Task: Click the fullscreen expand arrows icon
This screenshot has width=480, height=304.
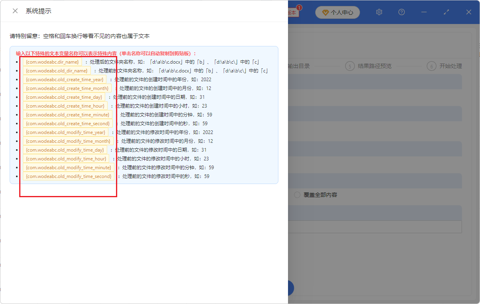Action: tap(446, 12)
